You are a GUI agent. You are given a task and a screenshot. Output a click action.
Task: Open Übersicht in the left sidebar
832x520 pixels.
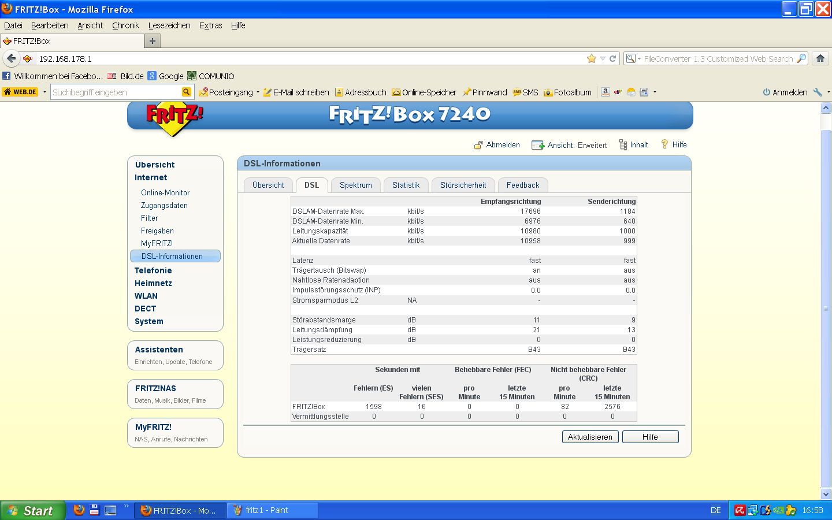coord(155,165)
